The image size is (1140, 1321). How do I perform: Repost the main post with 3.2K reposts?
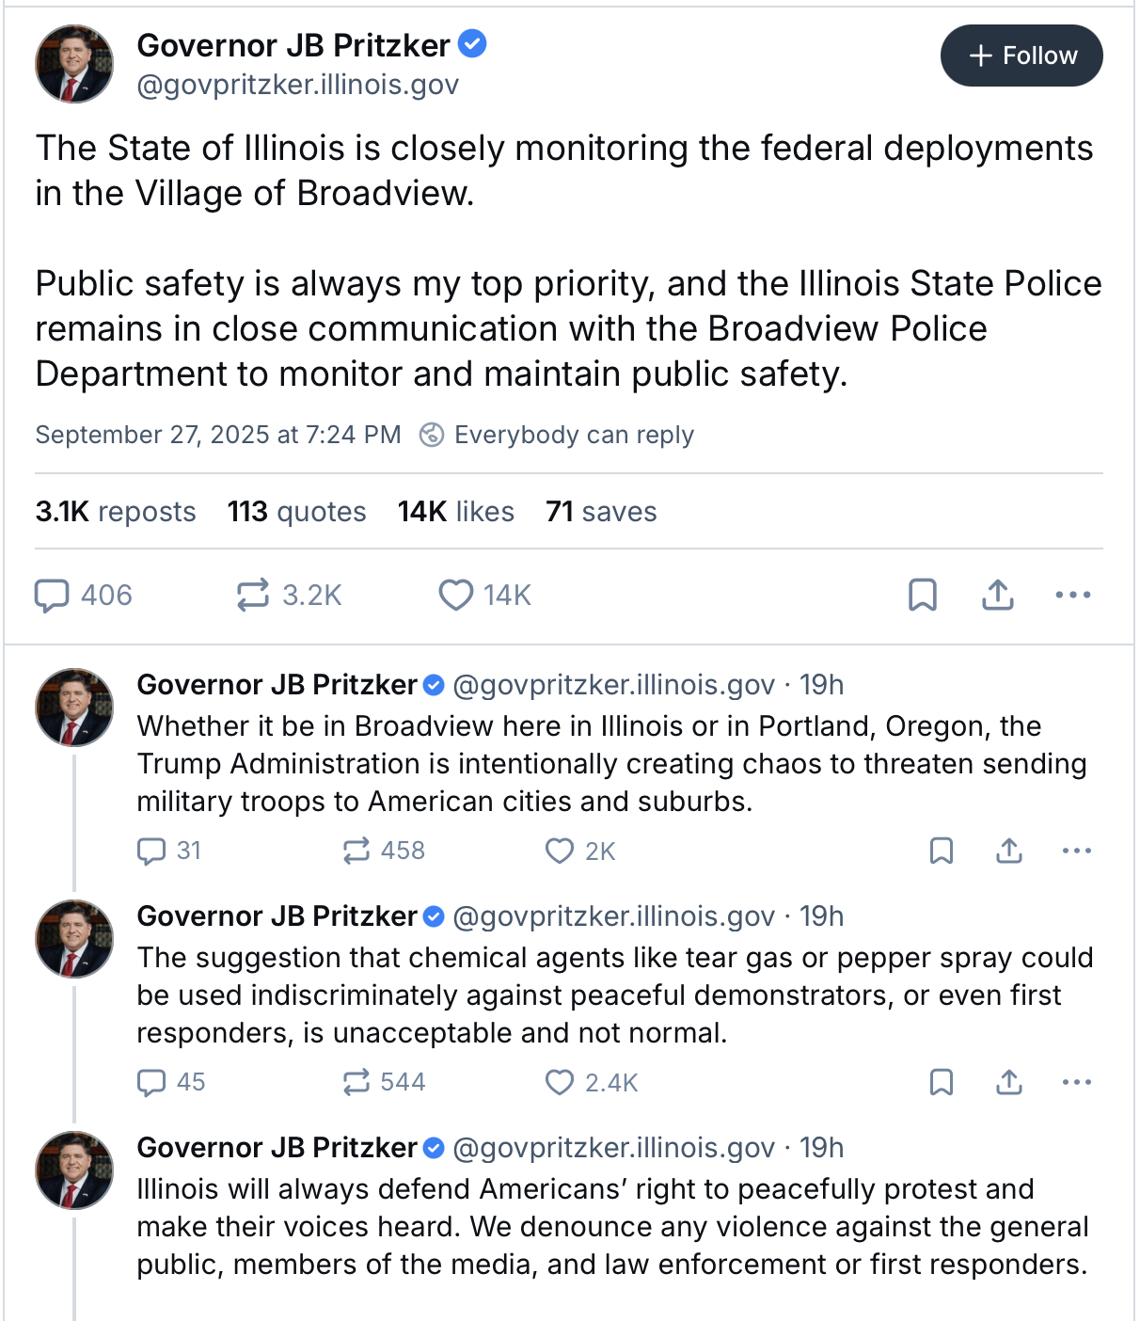click(253, 596)
